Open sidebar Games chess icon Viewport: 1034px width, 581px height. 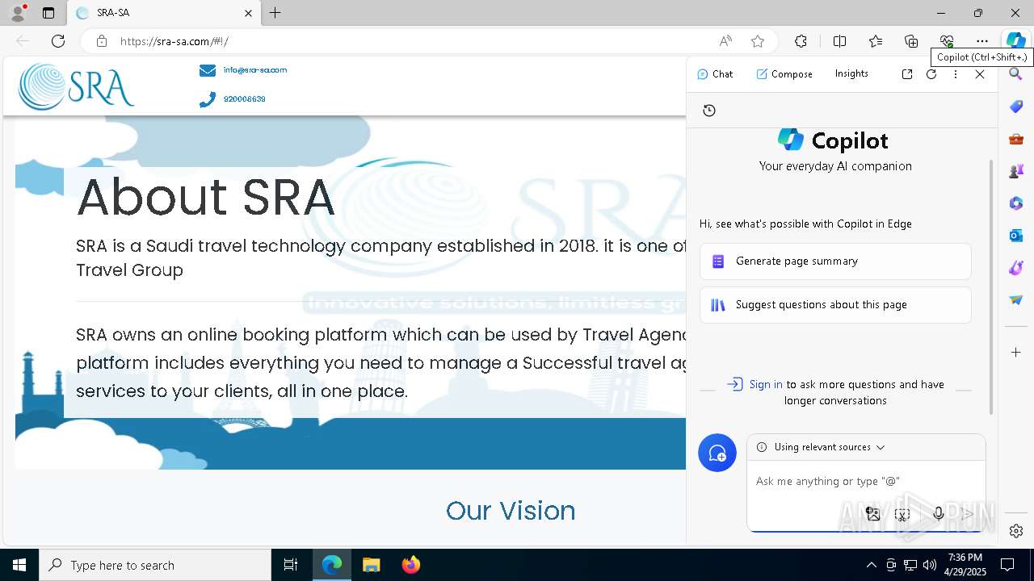[x=1016, y=171]
